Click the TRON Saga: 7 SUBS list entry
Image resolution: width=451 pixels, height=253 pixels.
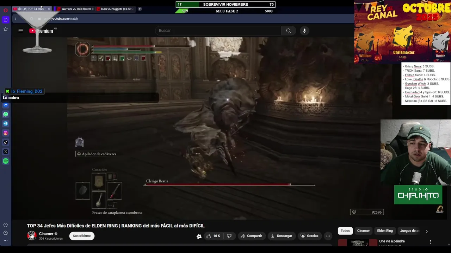click(x=420, y=71)
